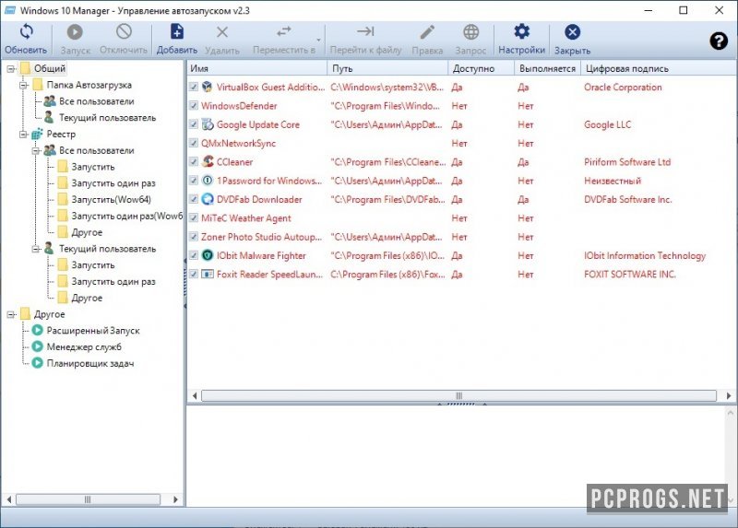Toggle the Foxit Reader SpeedLaunch checkbox
The height and width of the screenshot is (528, 738).
(x=194, y=274)
